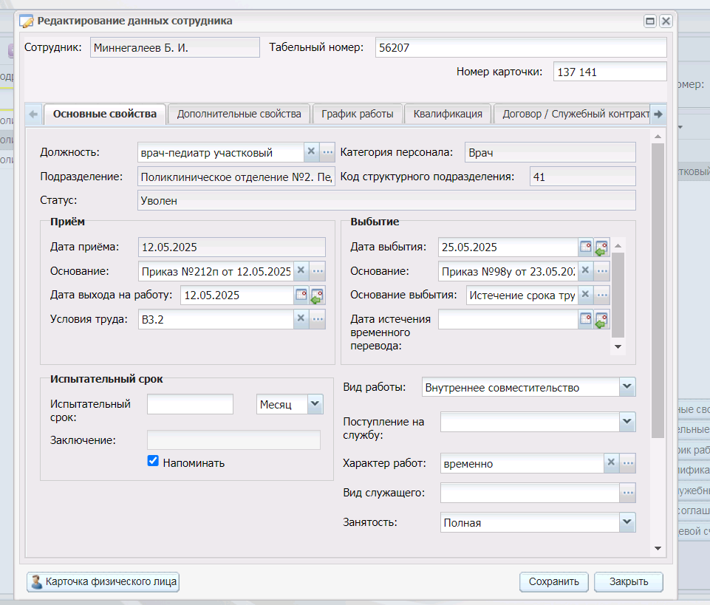Switch to Дополнительные свойства tab

pos(239,114)
